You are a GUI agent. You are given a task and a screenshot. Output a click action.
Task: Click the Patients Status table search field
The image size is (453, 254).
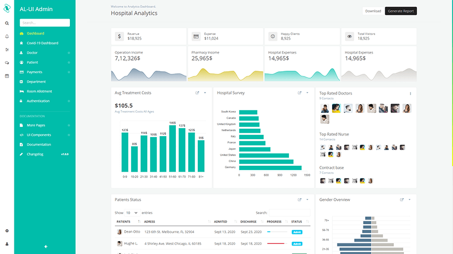(289, 213)
